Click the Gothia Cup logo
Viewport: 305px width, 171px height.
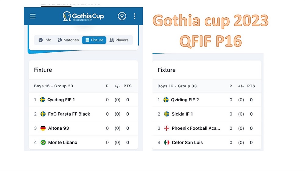[x=83, y=16]
